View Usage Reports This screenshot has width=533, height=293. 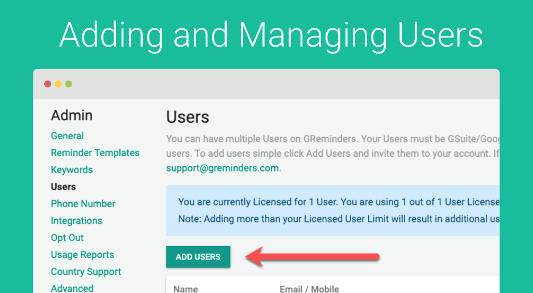(x=82, y=254)
